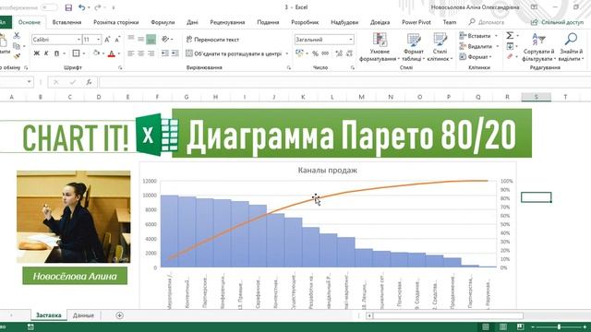Toggle underline formatting (П)

pyautogui.click(x=56, y=53)
